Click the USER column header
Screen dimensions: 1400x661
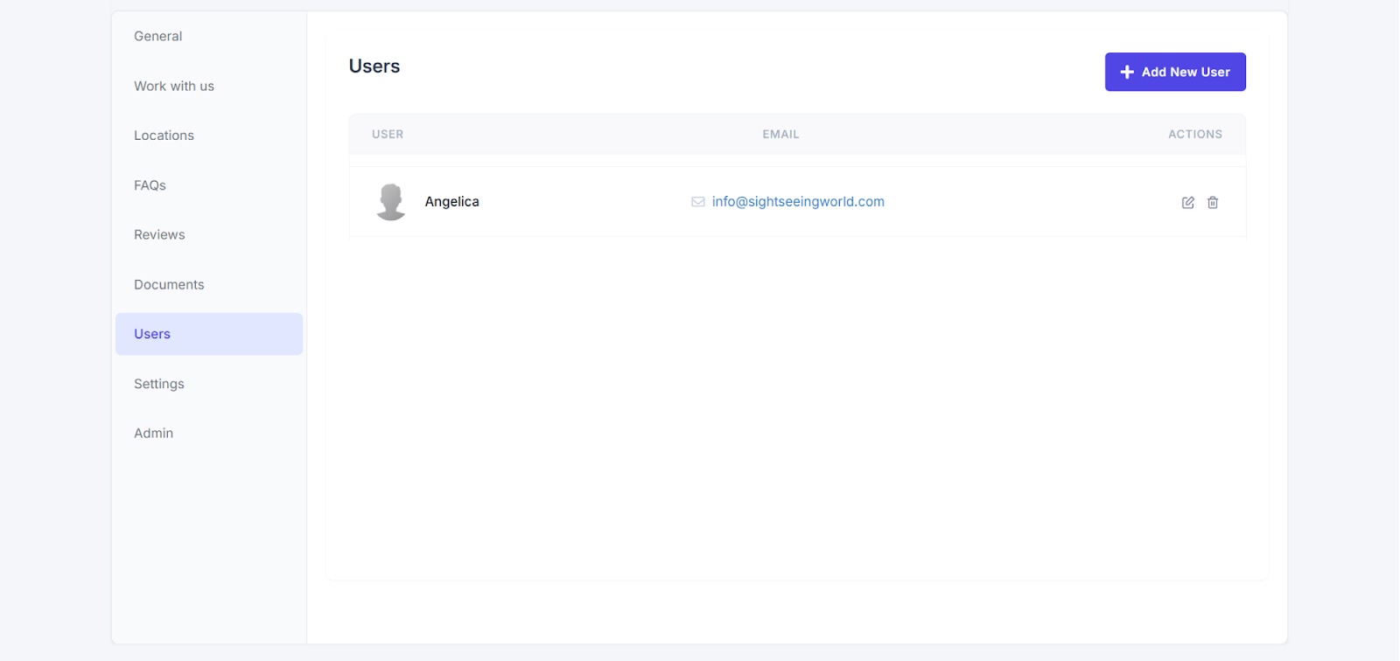388,135
